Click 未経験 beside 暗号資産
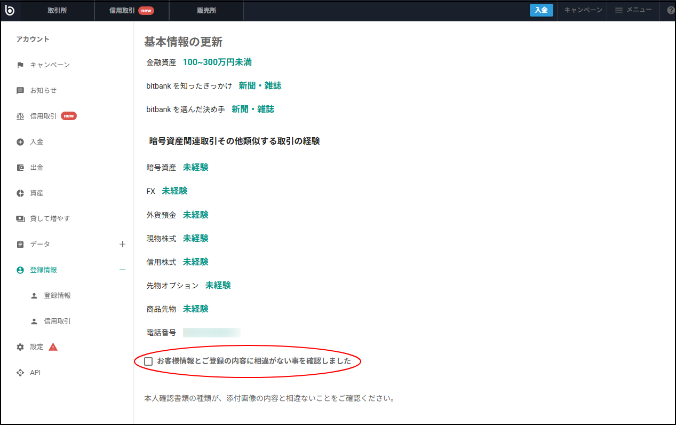Image resolution: width=676 pixels, height=425 pixels. pos(196,168)
